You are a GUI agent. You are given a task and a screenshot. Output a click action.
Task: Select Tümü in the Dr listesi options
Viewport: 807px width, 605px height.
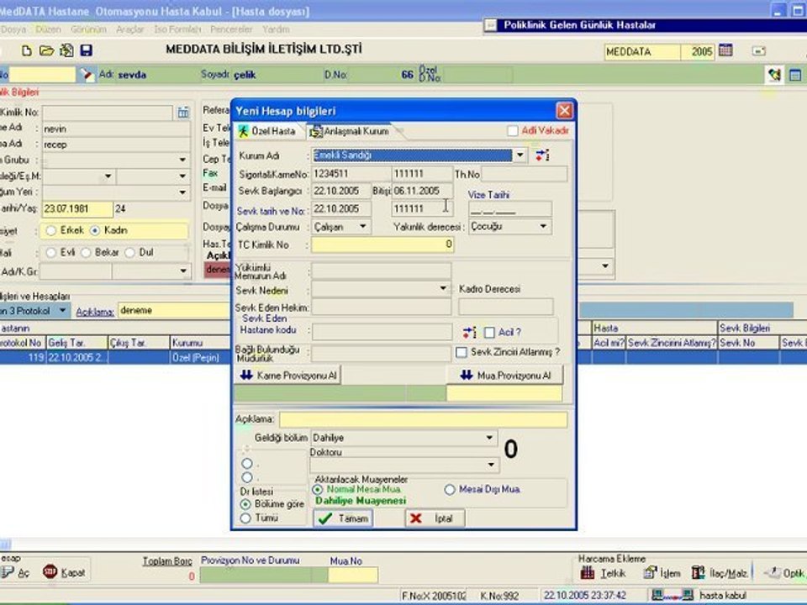coord(246,518)
